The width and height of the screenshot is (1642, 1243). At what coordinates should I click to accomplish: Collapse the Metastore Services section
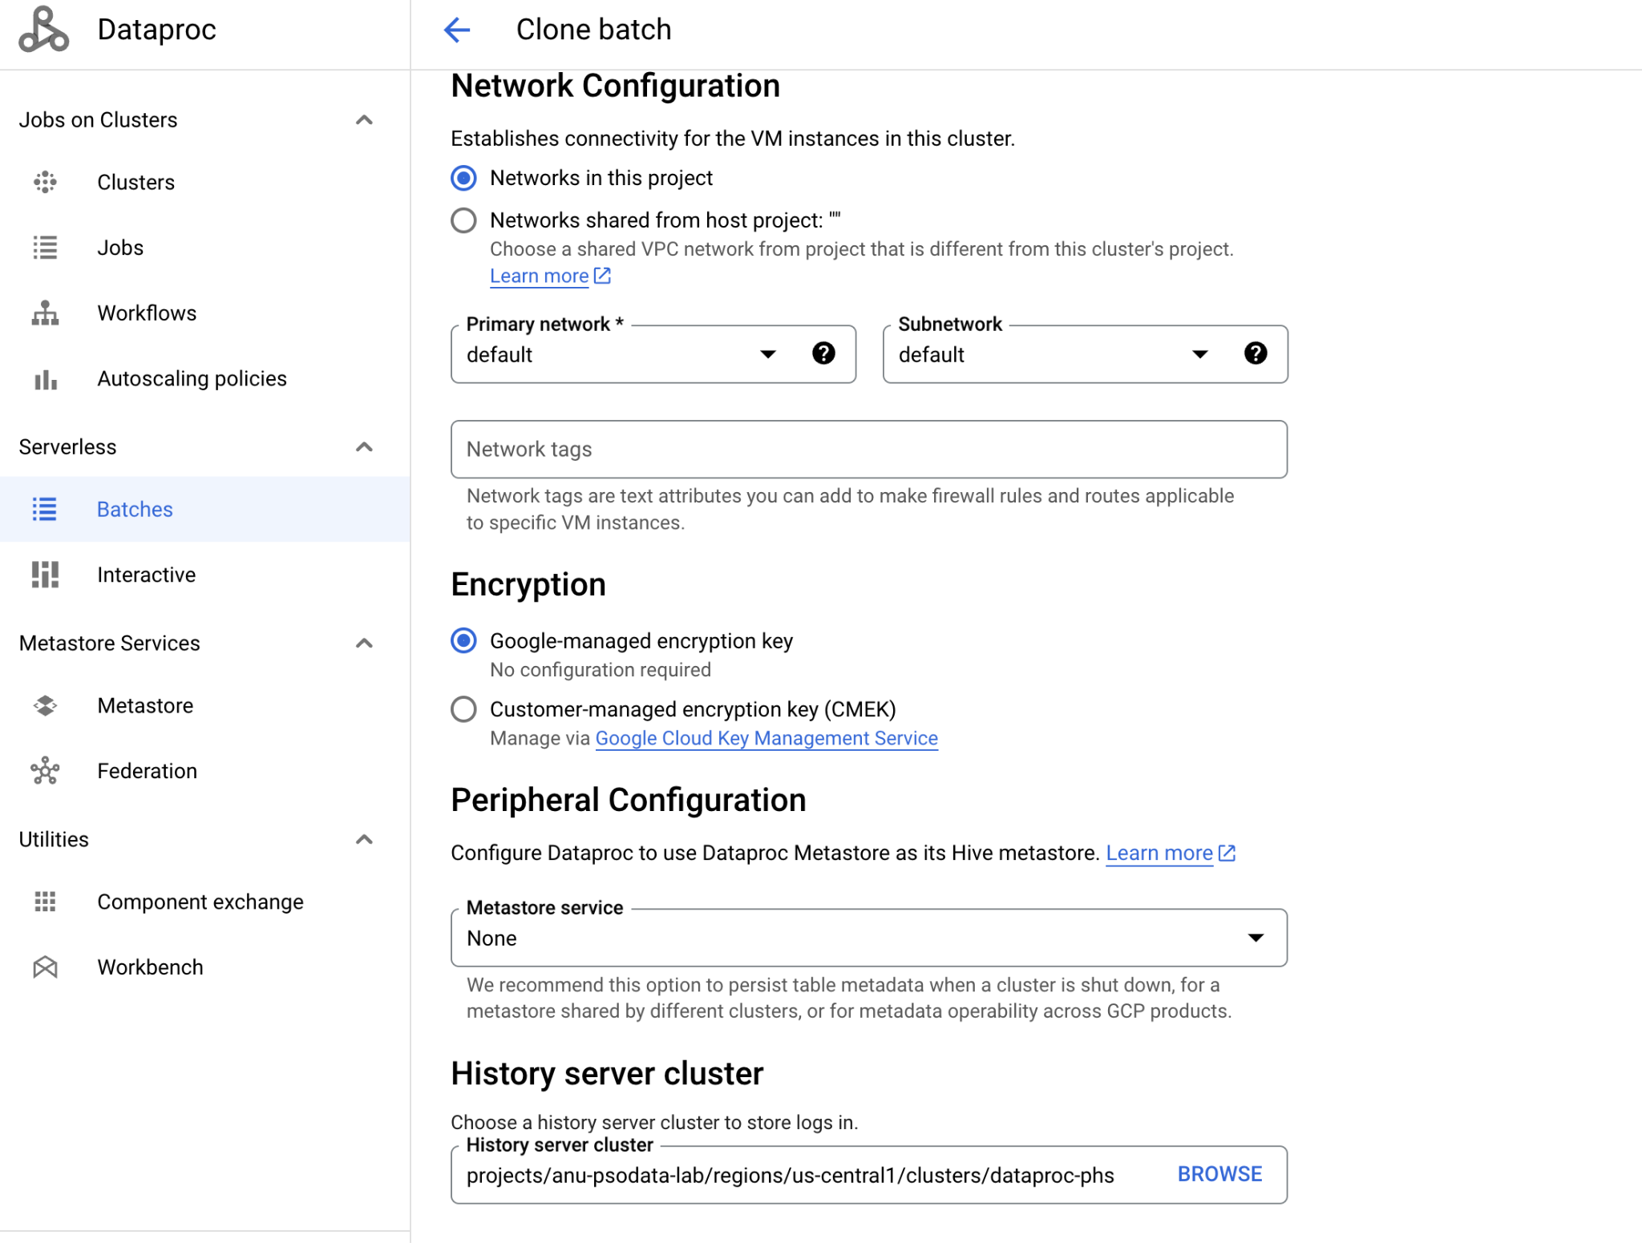(365, 641)
